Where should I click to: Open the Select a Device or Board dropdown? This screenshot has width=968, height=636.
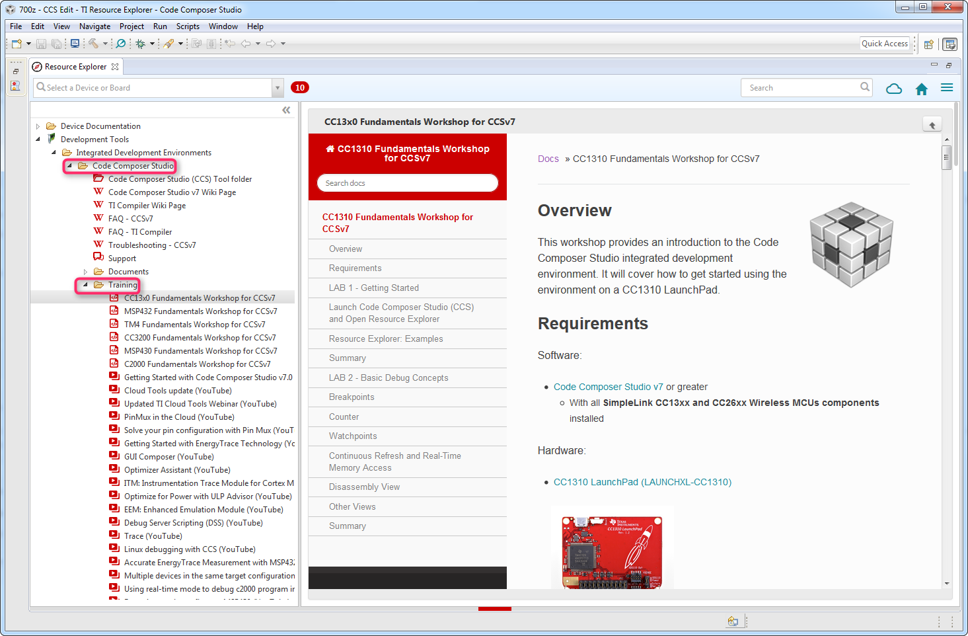[x=278, y=88]
